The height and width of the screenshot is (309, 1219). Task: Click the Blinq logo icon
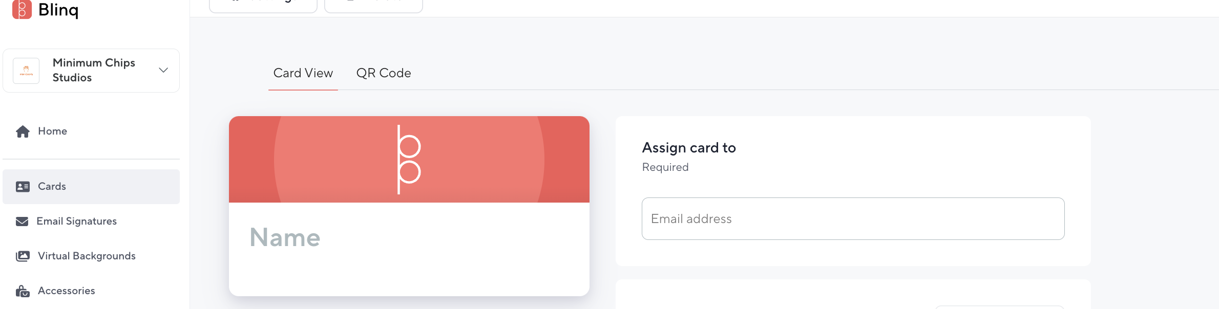click(22, 9)
